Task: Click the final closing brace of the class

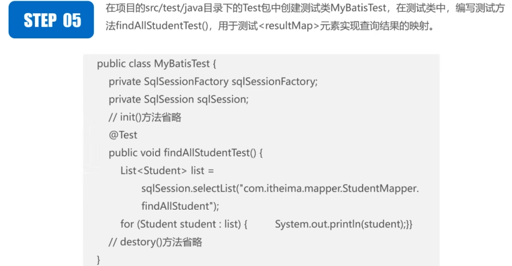Action: (99, 258)
